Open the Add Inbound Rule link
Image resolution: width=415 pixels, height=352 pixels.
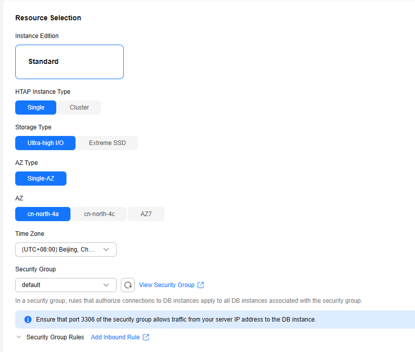(115, 337)
